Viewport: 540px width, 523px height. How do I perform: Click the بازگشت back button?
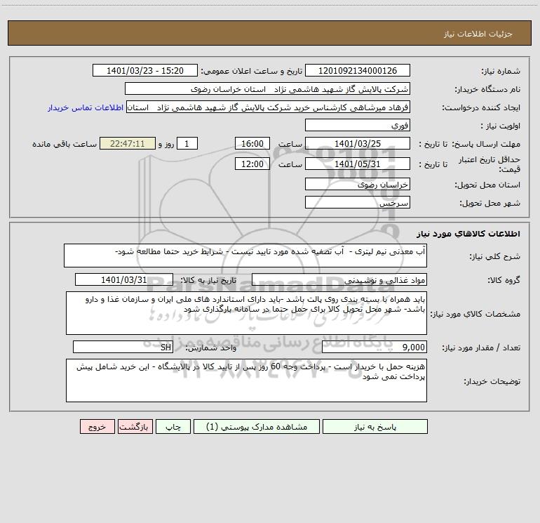coord(135,427)
